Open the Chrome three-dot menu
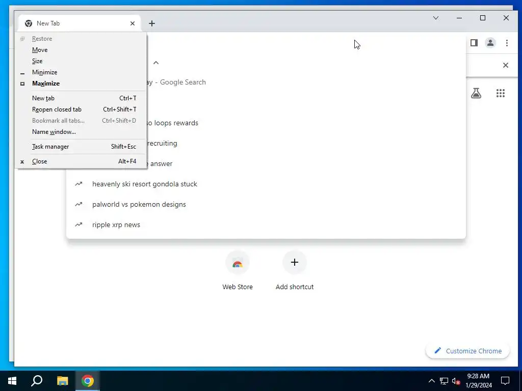This screenshot has width=522, height=391. pyautogui.click(x=507, y=43)
